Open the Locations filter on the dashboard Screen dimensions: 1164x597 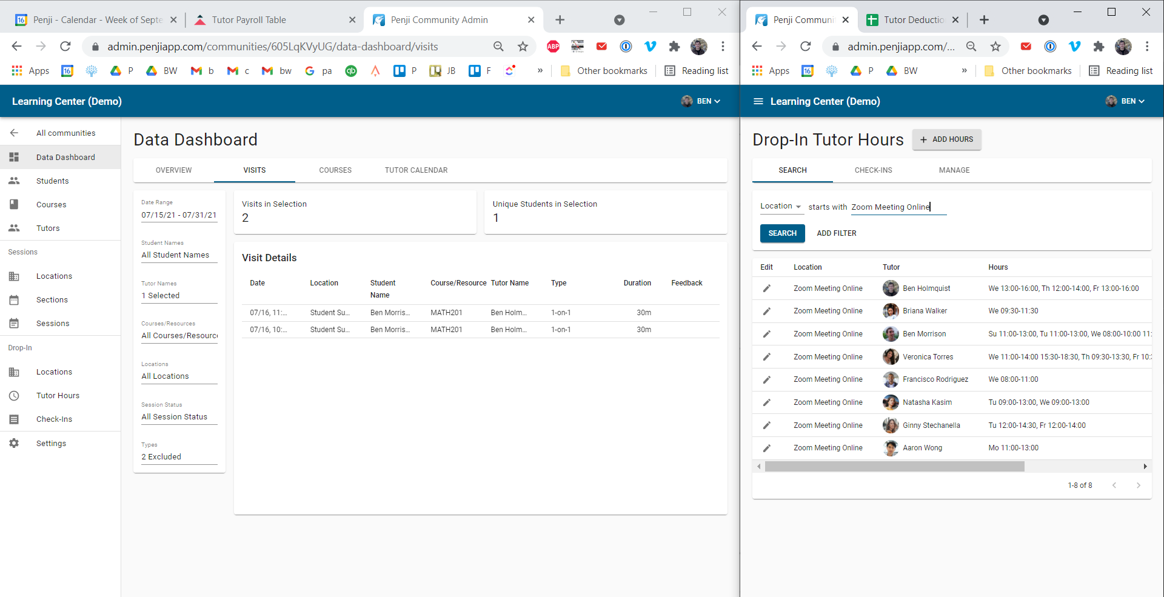(179, 372)
